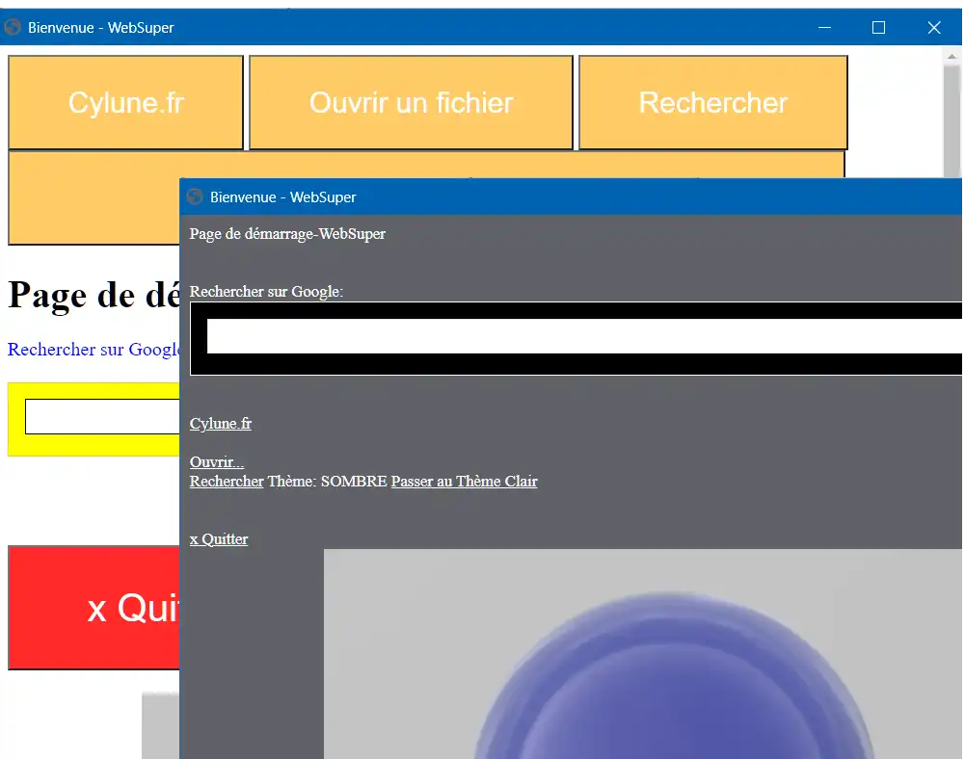This screenshot has height=759, width=965.
Task: Close the back WebSuper window
Action: (x=934, y=28)
